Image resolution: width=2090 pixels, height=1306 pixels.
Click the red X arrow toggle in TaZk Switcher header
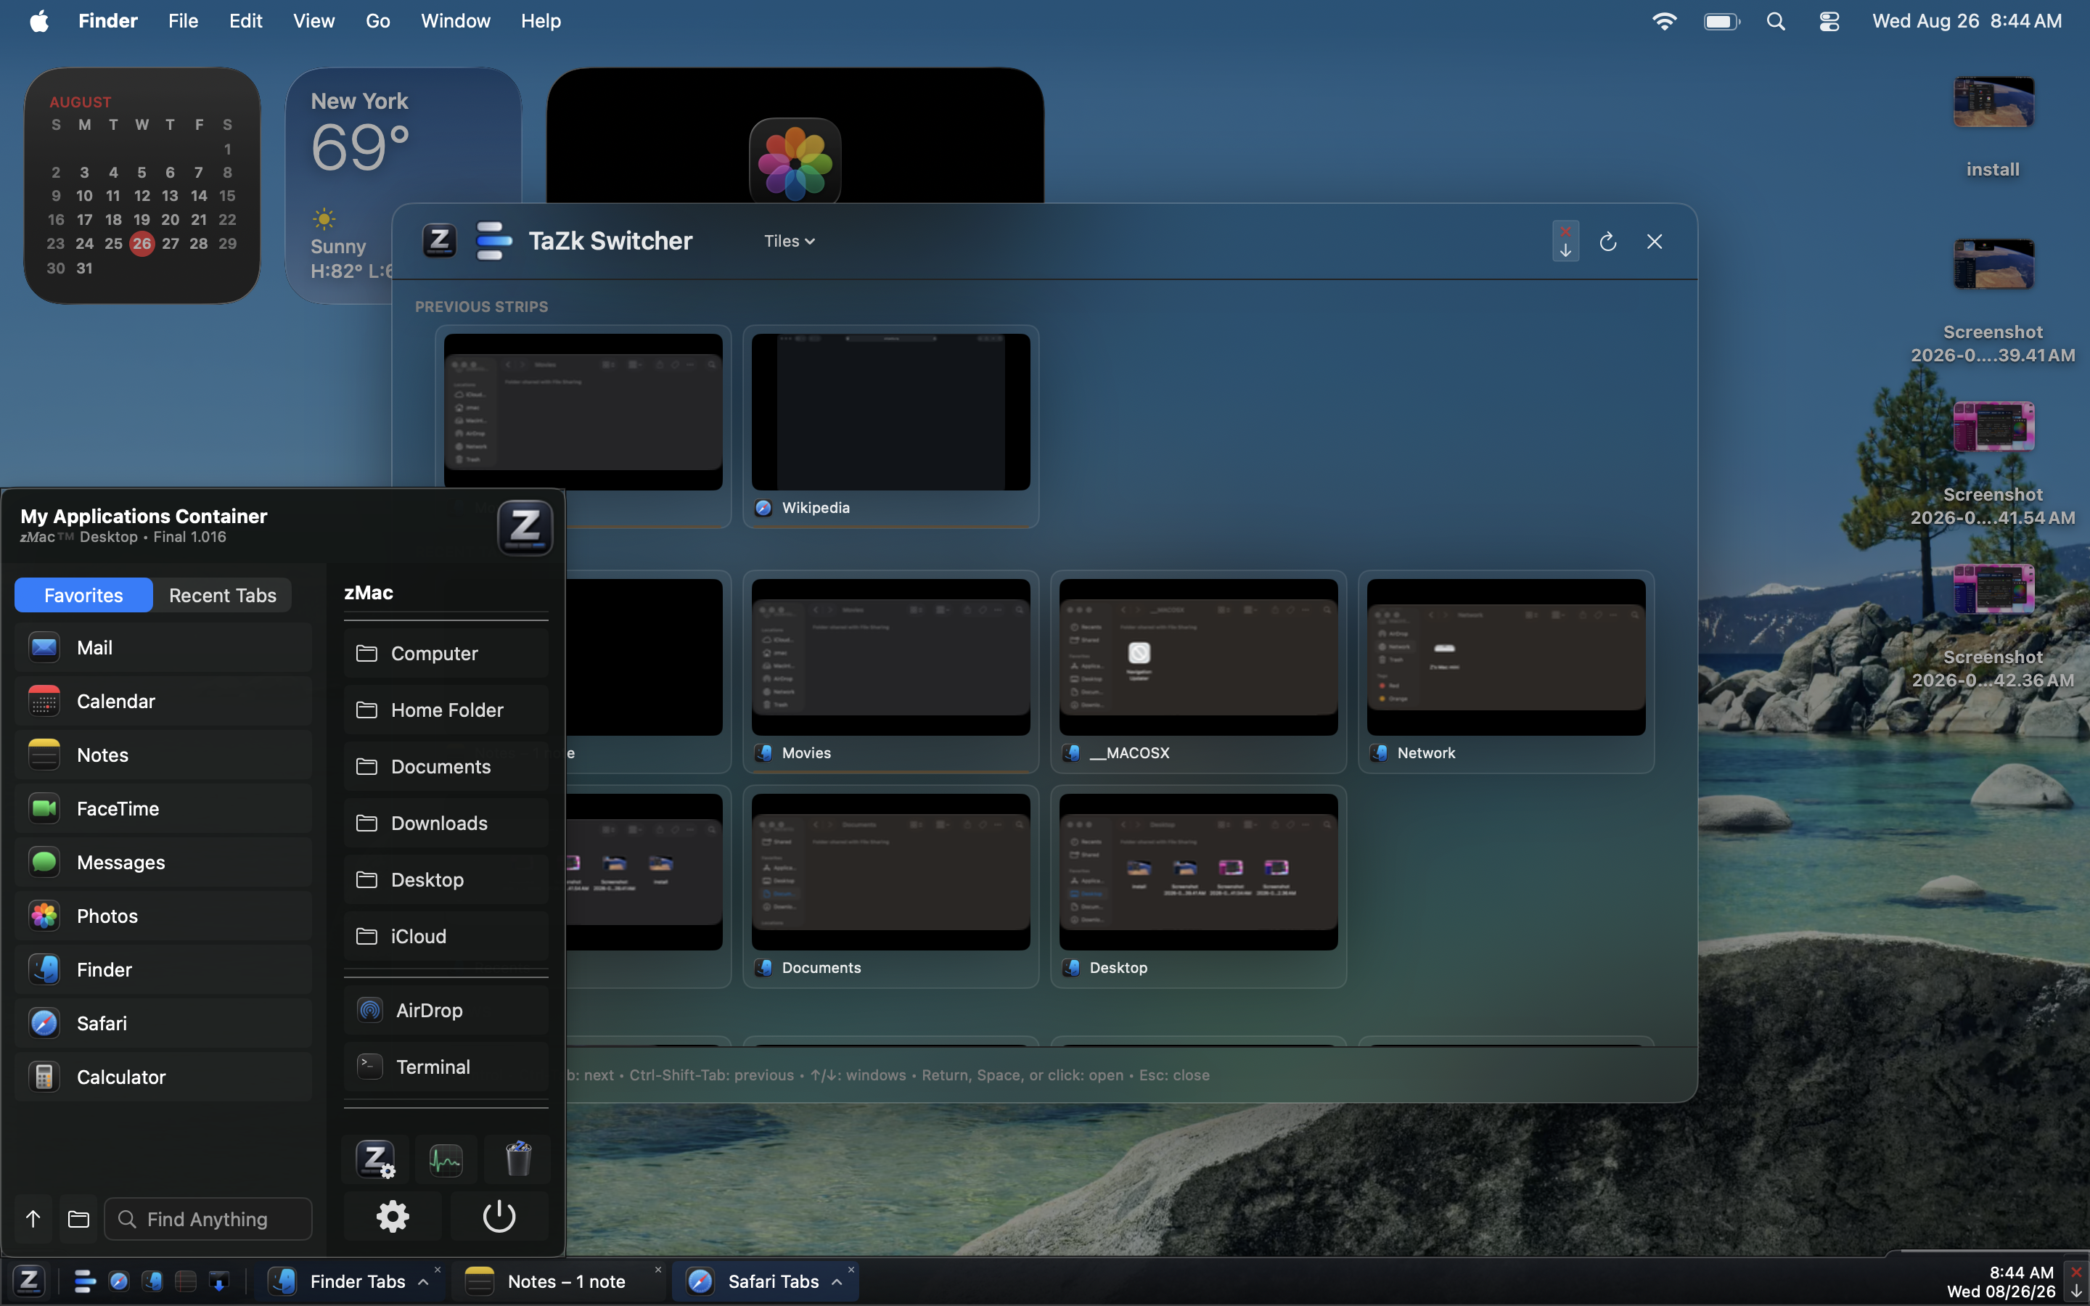point(1565,241)
